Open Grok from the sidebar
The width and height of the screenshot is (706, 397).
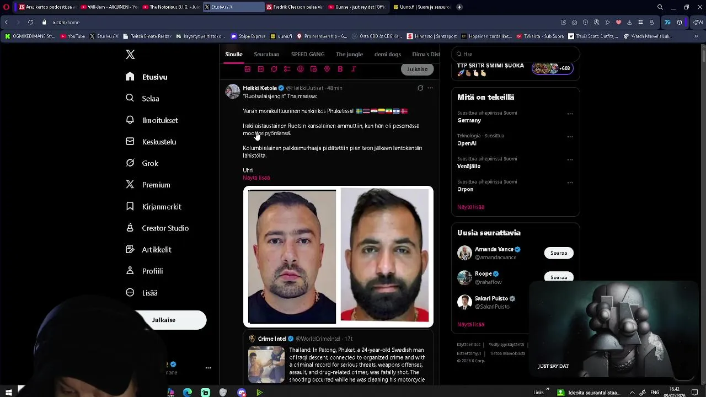[x=142, y=163]
